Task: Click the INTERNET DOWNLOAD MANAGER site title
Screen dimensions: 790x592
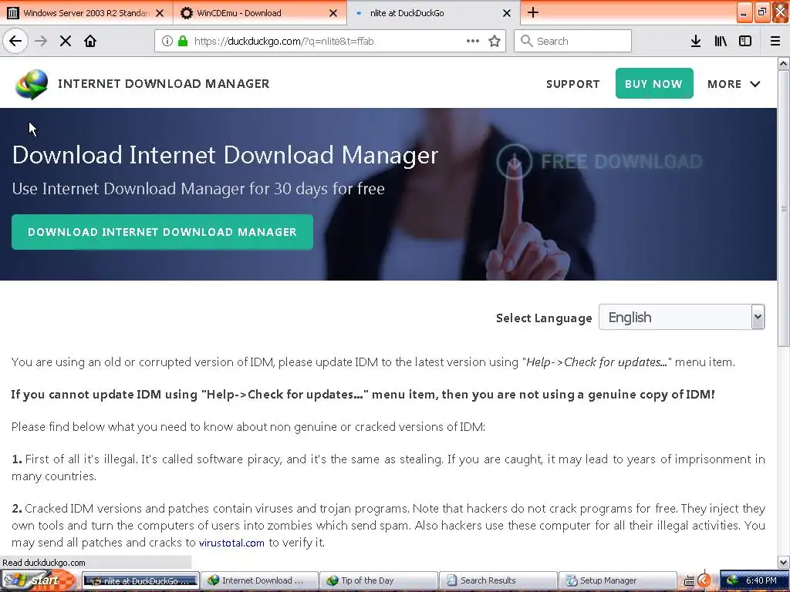Action: (164, 83)
